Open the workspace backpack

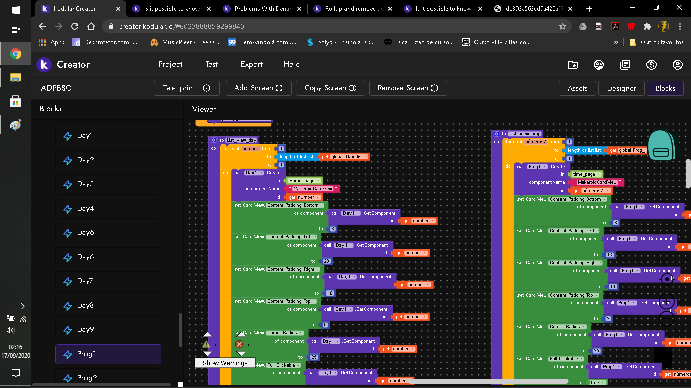click(x=662, y=145)
